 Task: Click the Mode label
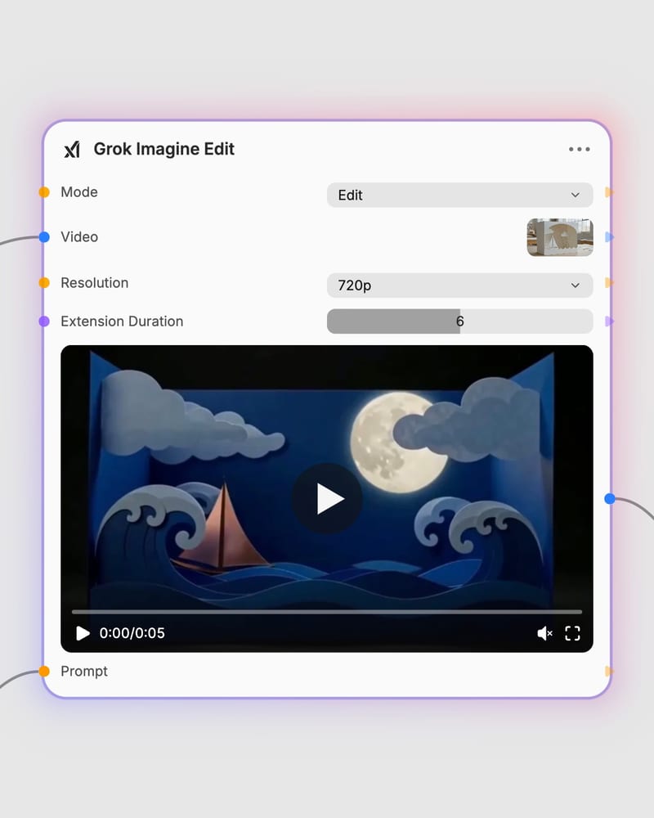coord(79,192)
